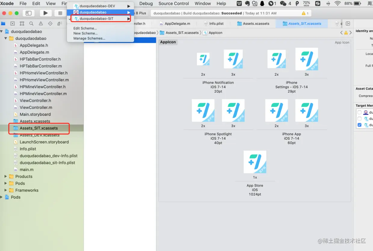Expand the Products folder
The image size is (373, 251).
[x=6, y=176]
